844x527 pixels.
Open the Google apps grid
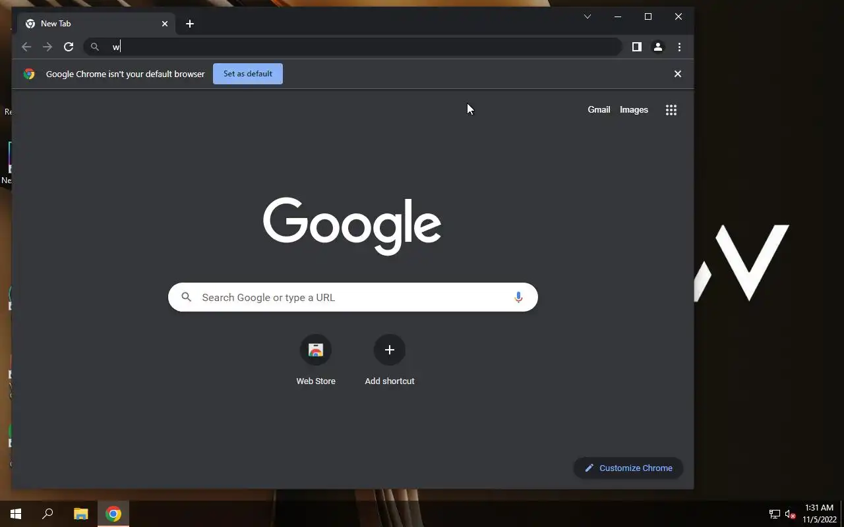point(671,110)
